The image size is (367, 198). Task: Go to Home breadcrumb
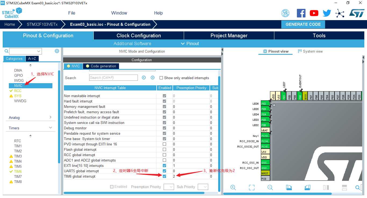point(10,24)
